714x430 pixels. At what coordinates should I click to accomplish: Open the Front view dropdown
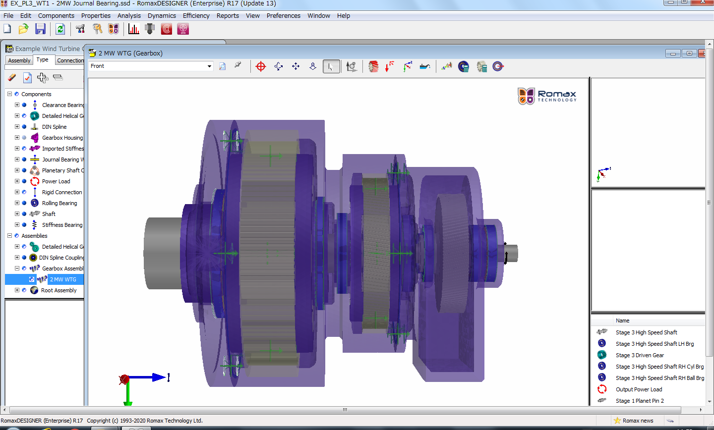click(209, 66)
